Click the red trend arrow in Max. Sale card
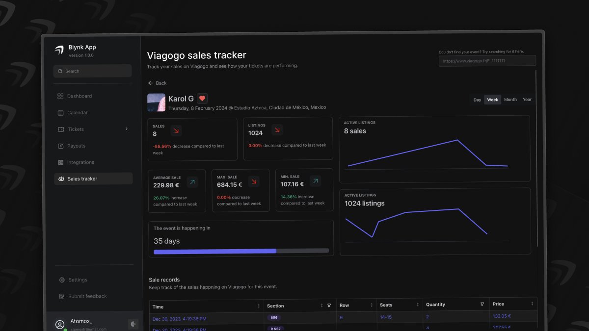 254,181
